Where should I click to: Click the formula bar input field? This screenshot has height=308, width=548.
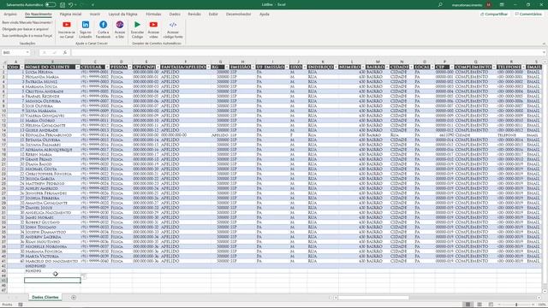click(x=307, y=52)
